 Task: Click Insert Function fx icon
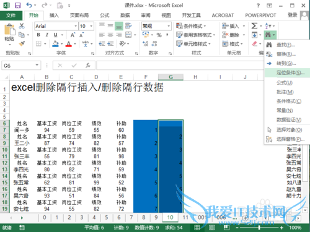88,66
